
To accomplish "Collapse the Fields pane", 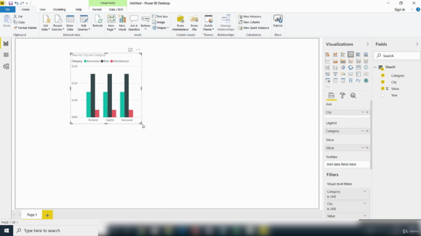I will click(x=417, y=44).
